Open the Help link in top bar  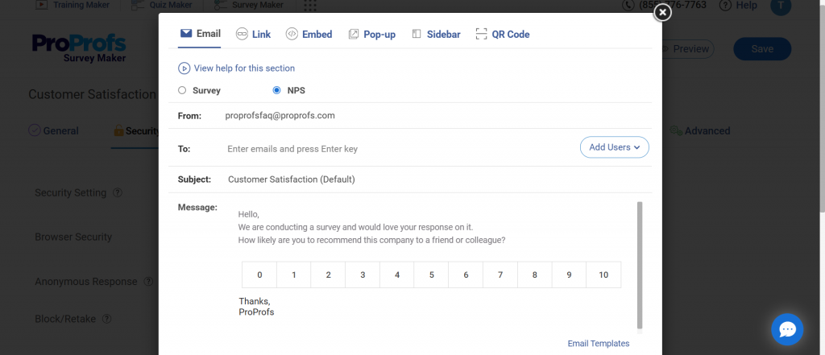point(738,6)
